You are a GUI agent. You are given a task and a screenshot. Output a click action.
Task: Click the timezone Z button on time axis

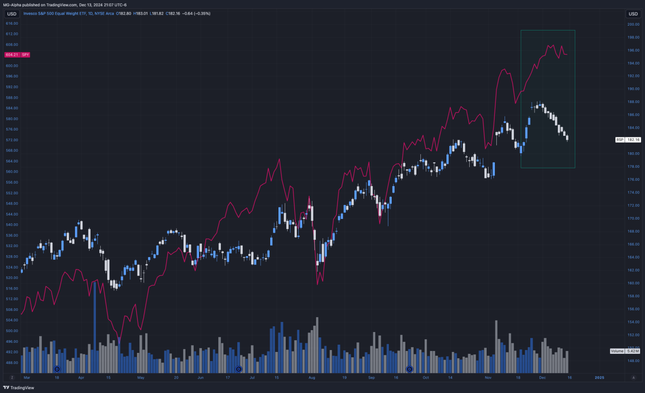point(12,377)
